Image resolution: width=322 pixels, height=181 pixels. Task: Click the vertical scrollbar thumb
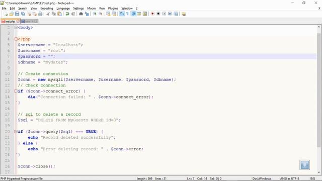(318, 90)
